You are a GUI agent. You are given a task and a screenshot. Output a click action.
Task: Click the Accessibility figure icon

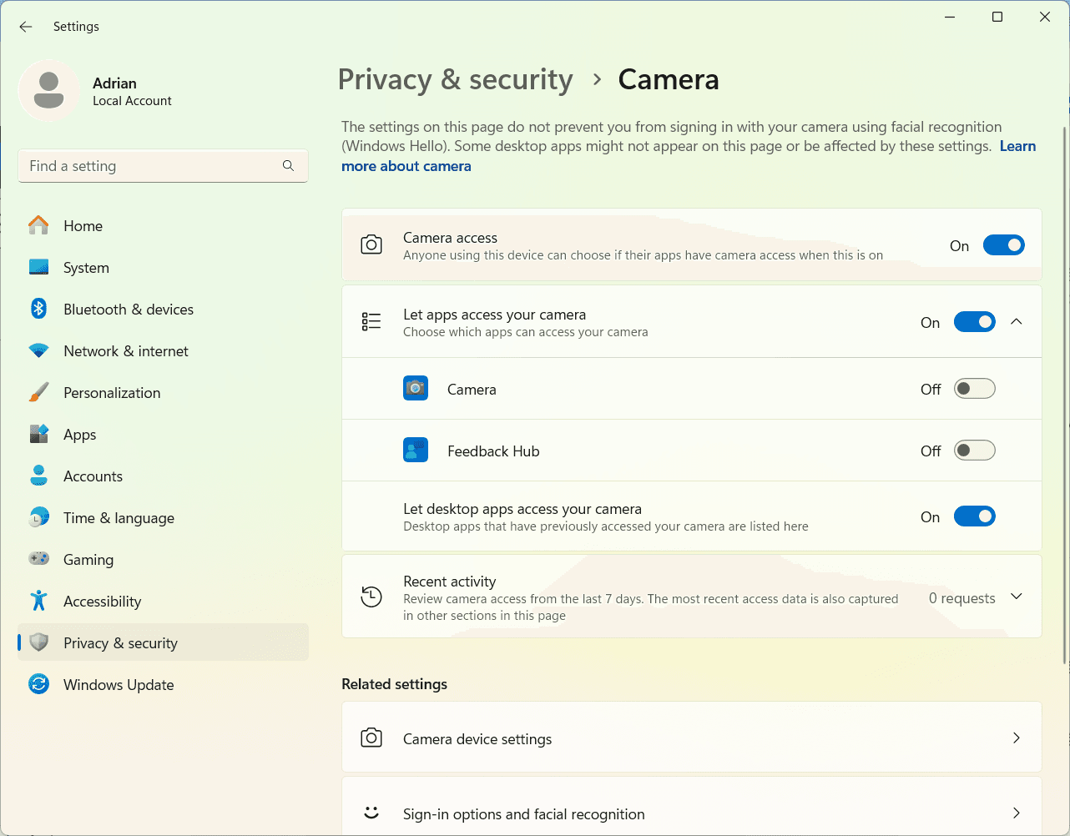tap(38, 601)
